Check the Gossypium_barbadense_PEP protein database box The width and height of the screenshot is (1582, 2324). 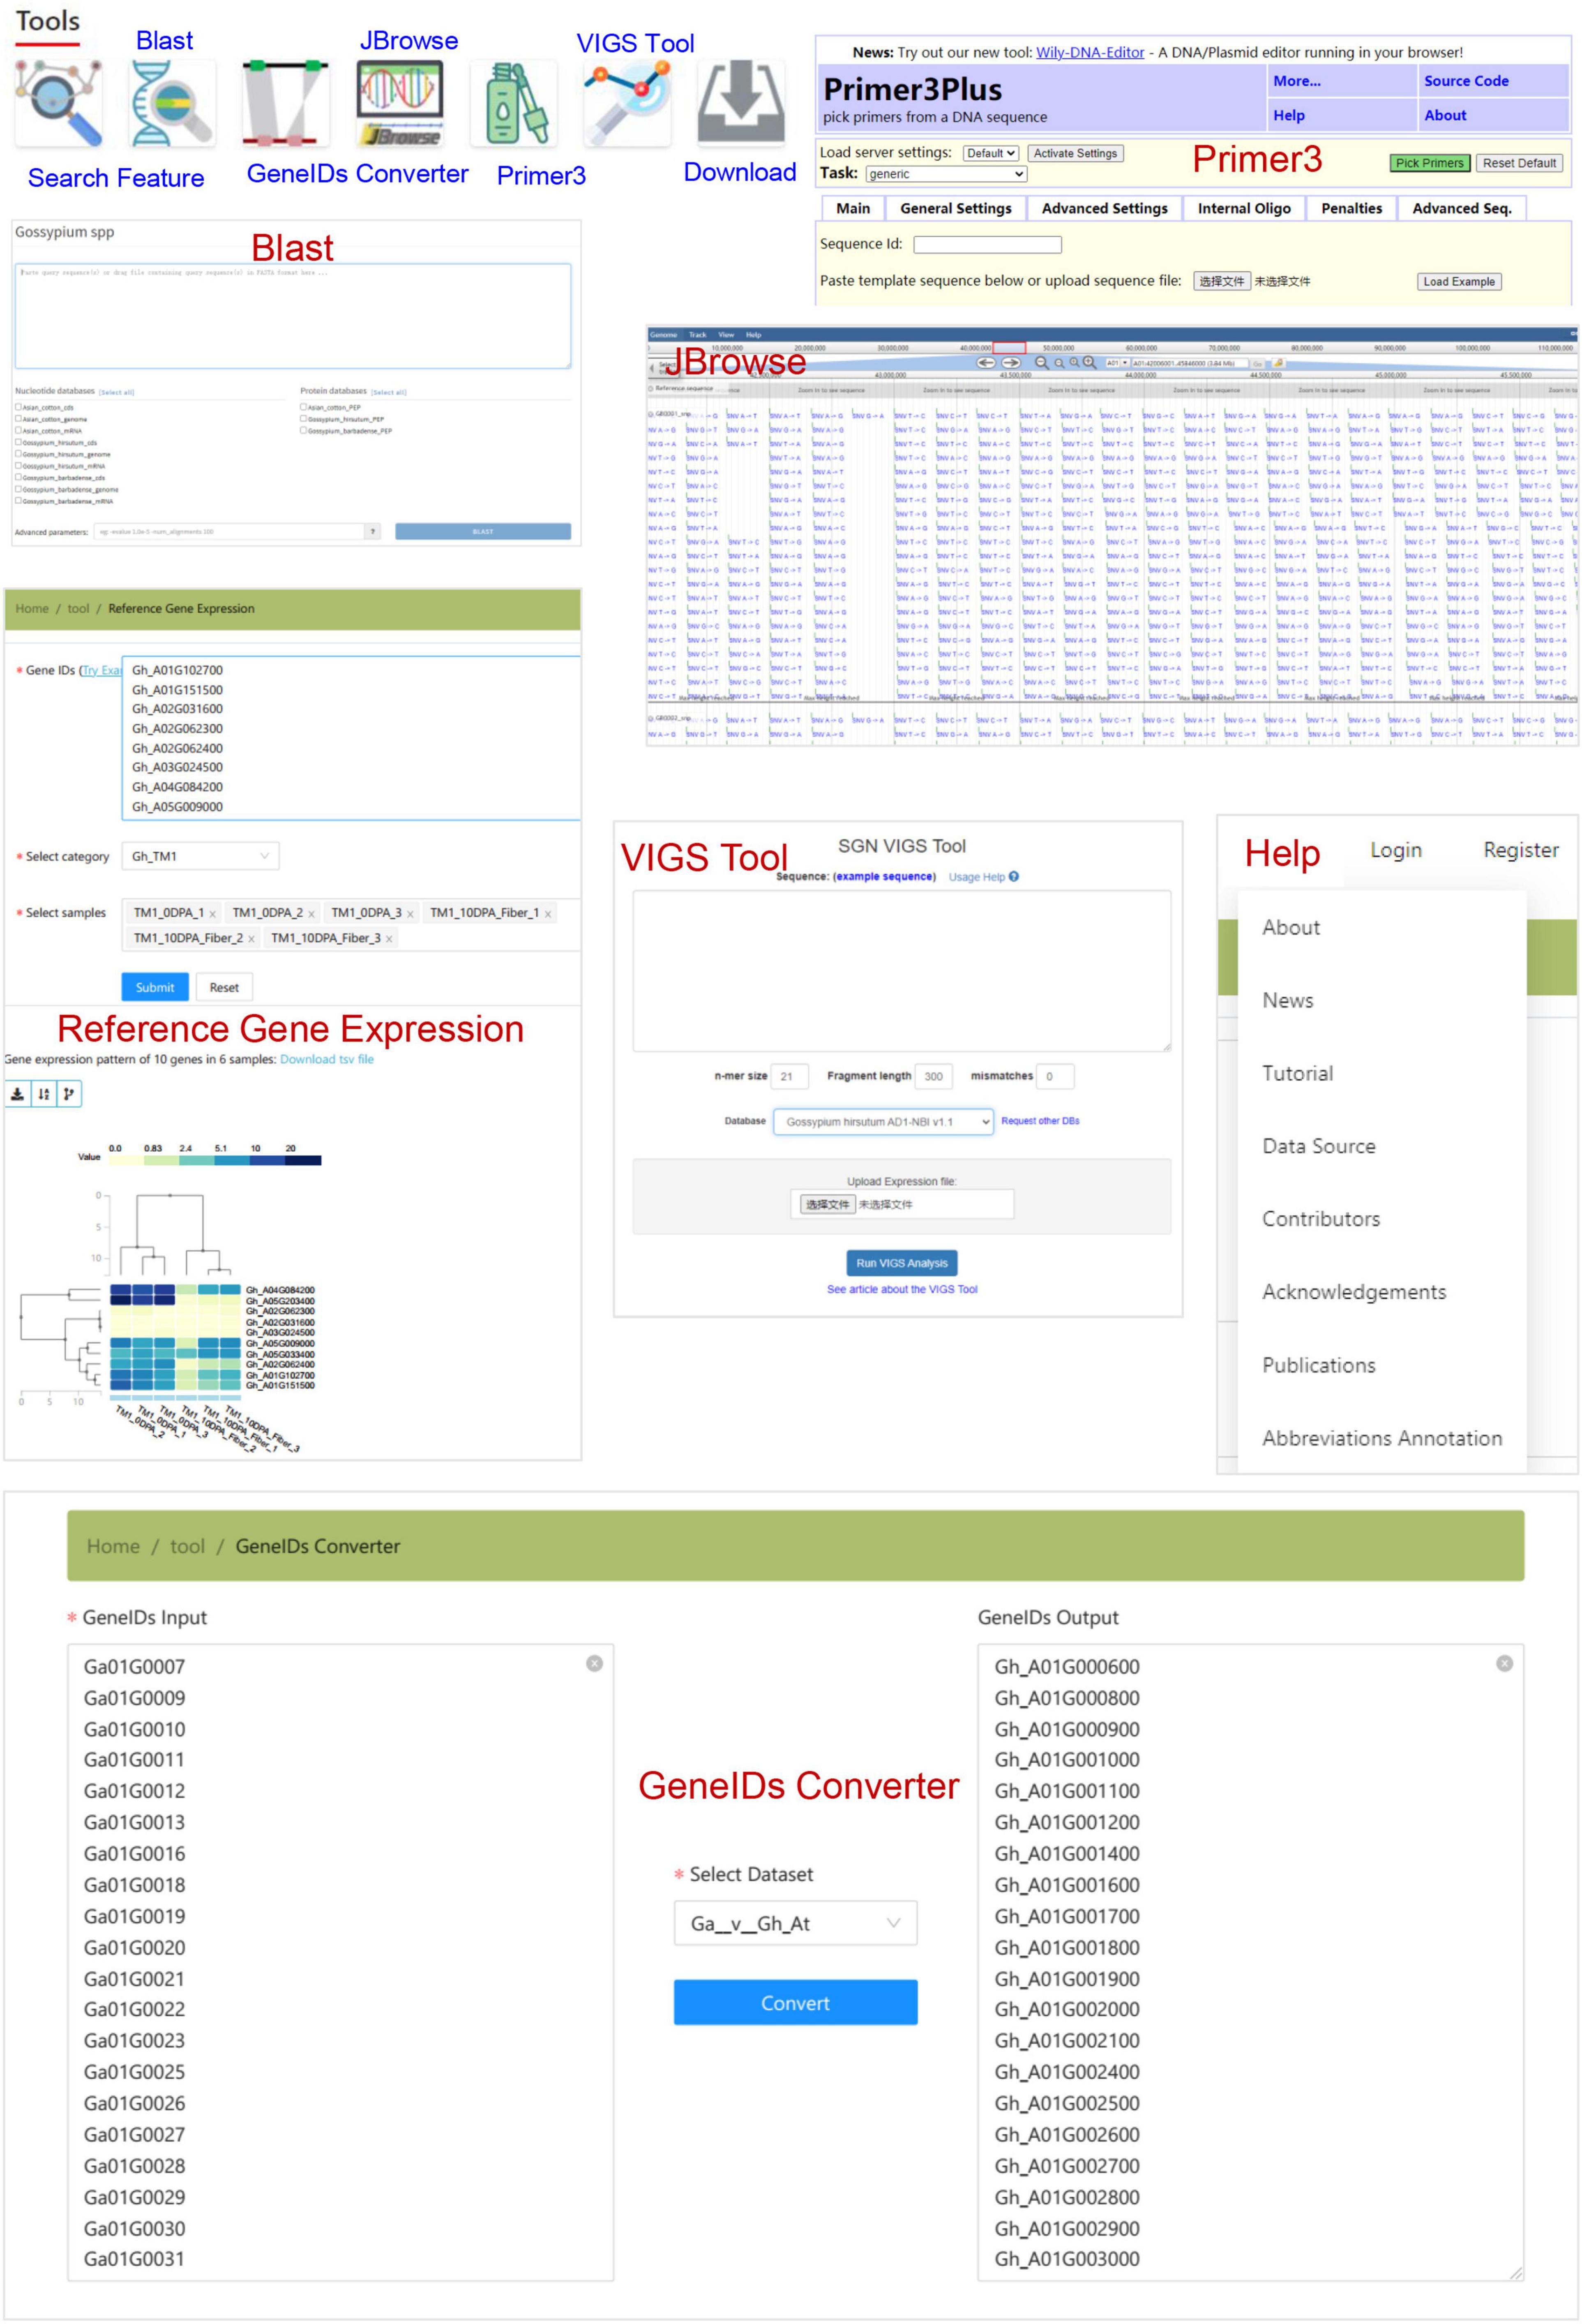tap(303, 430)
